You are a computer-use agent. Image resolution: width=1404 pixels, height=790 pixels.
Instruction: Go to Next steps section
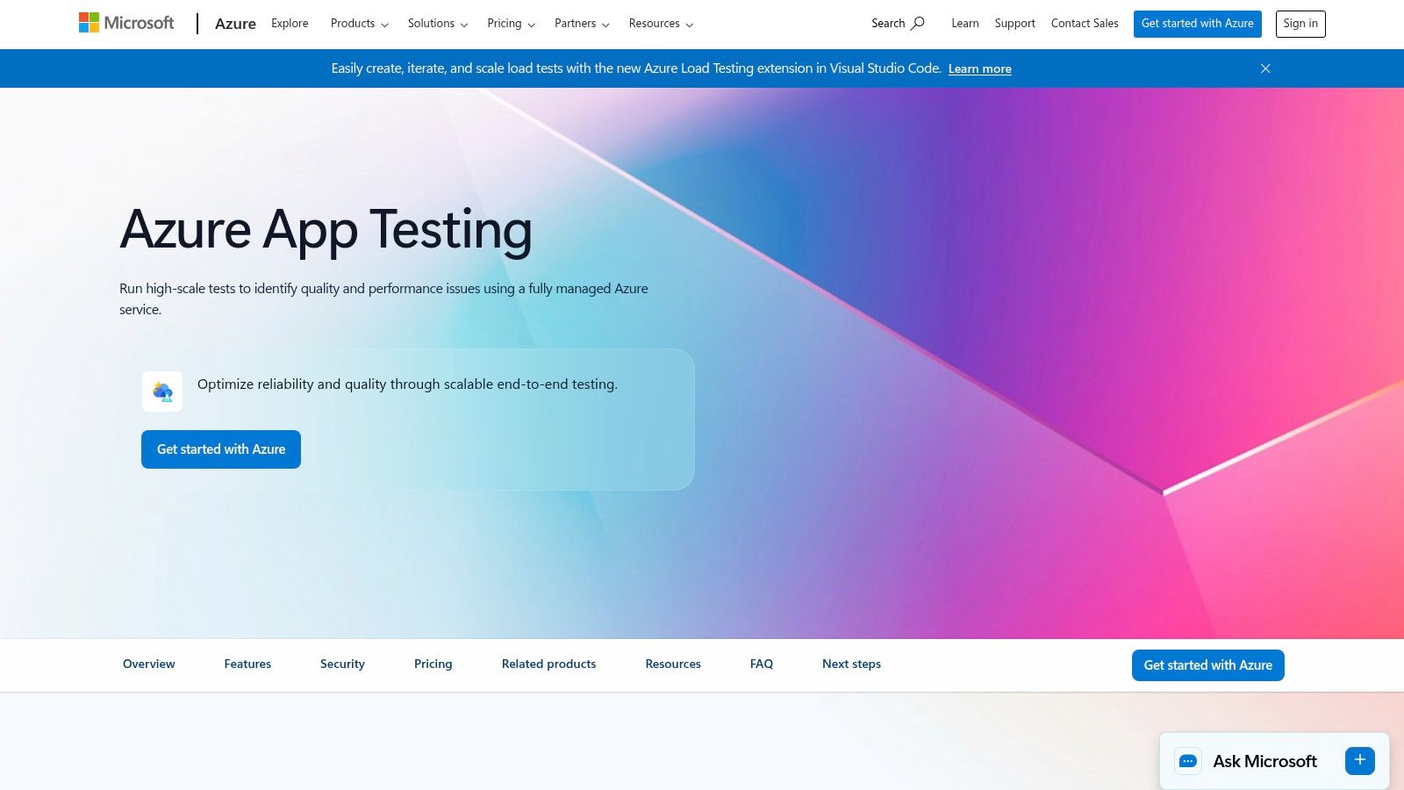point(851,664)
